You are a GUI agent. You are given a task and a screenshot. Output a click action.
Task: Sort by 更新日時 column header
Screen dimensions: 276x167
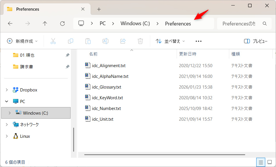188,54
